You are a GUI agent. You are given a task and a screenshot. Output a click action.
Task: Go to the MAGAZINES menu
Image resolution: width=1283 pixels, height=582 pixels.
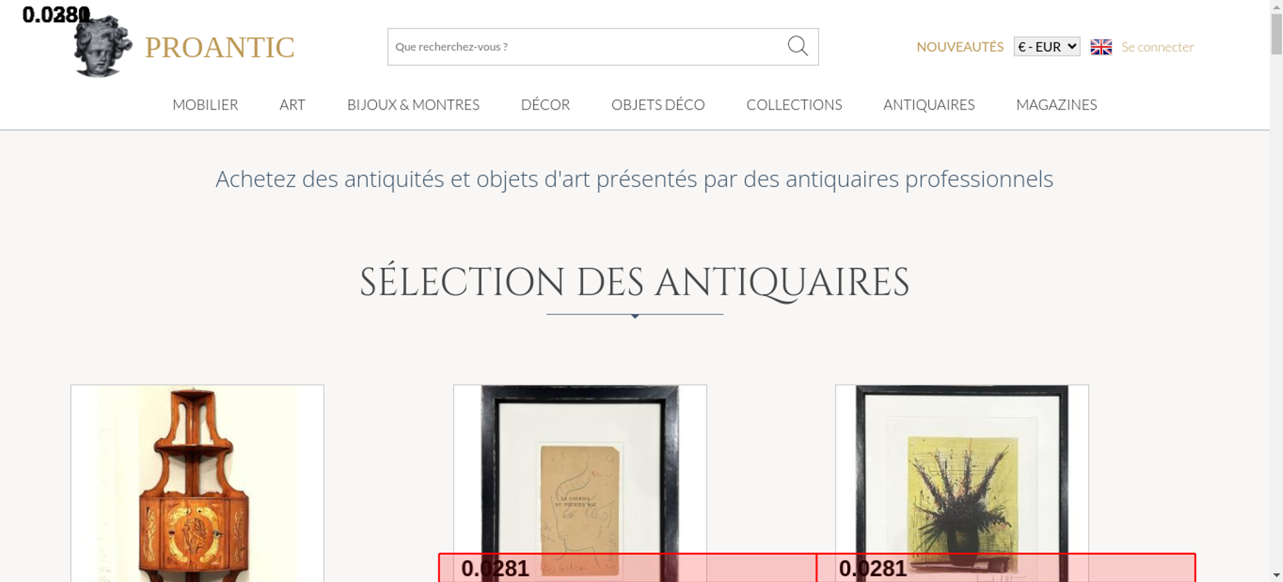(x=1057, y=104)
